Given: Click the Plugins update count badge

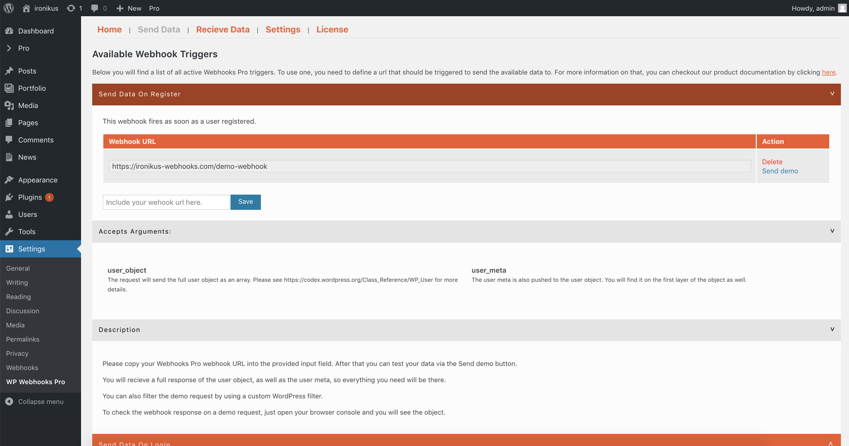Looking at the screenshot, I should 49,197.
